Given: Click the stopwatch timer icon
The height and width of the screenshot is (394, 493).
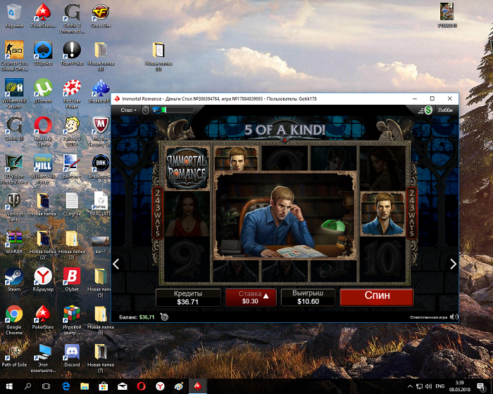Looking at the screenshot, I should 145,110.
